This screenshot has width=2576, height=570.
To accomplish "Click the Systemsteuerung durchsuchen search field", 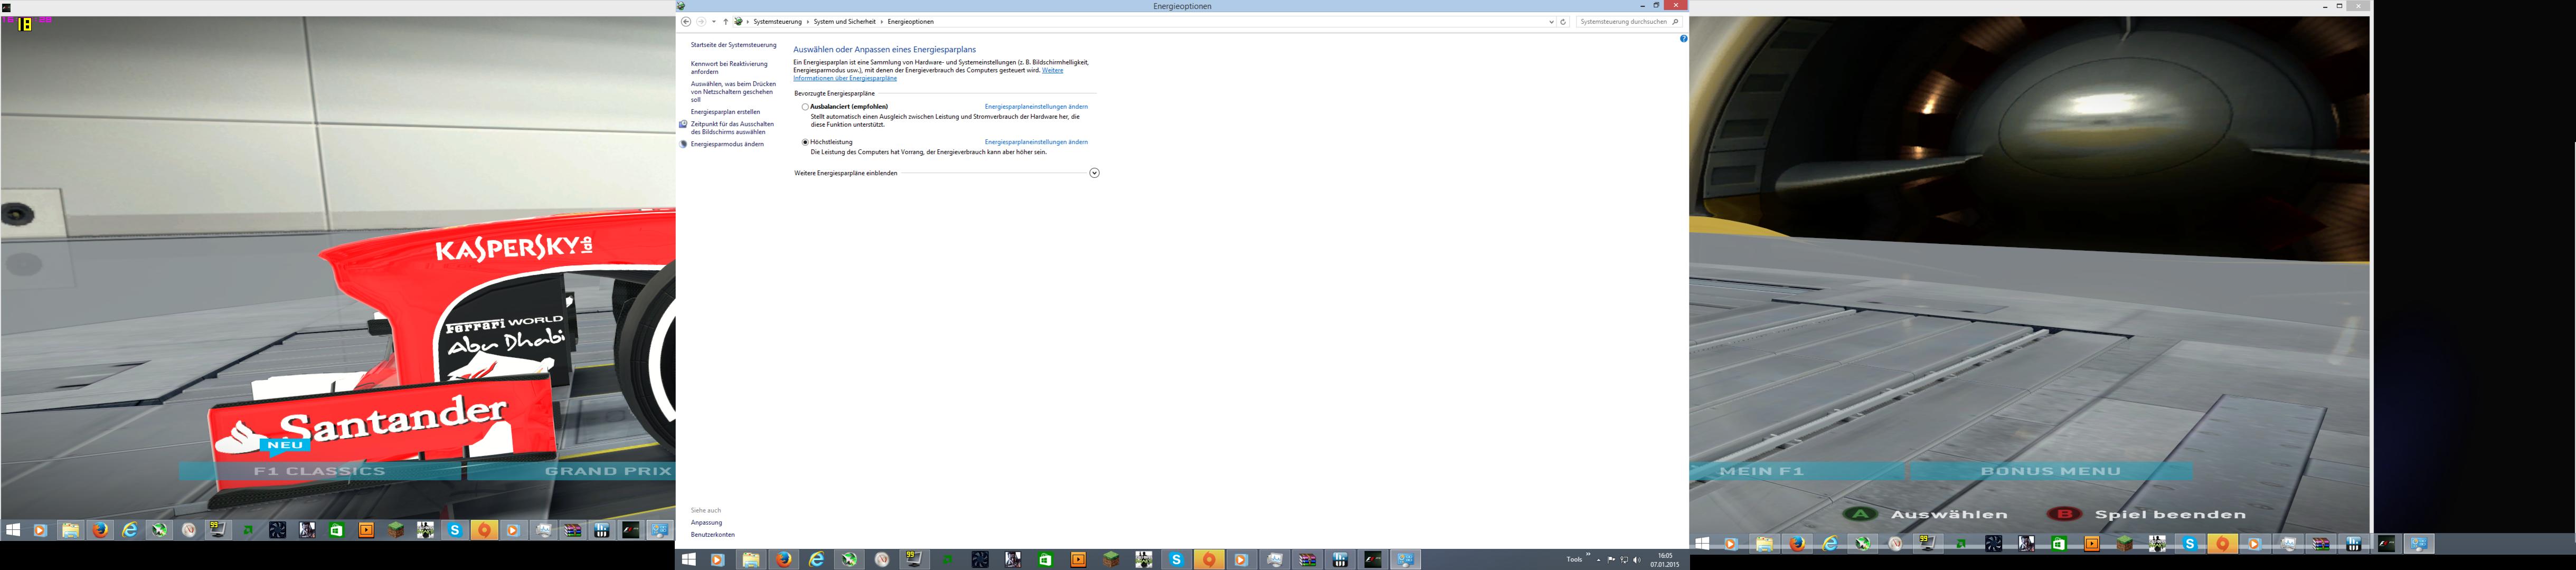I will click(1623, 21).
